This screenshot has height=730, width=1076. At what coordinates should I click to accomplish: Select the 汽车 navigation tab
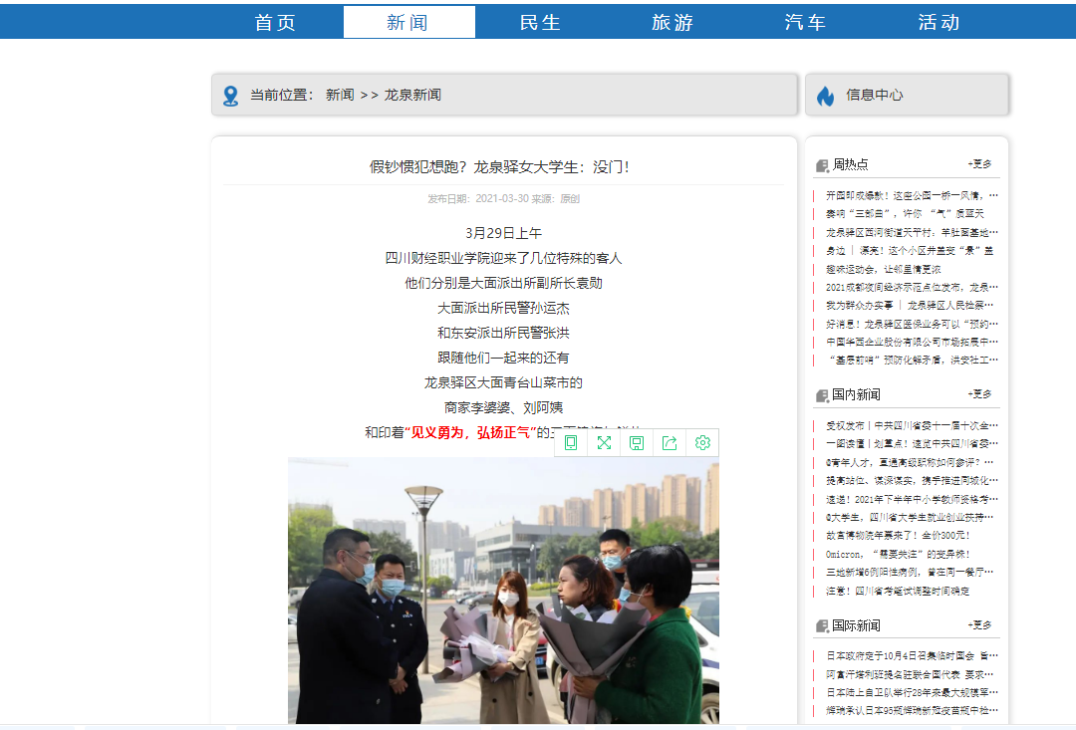[x=805, y=23]
